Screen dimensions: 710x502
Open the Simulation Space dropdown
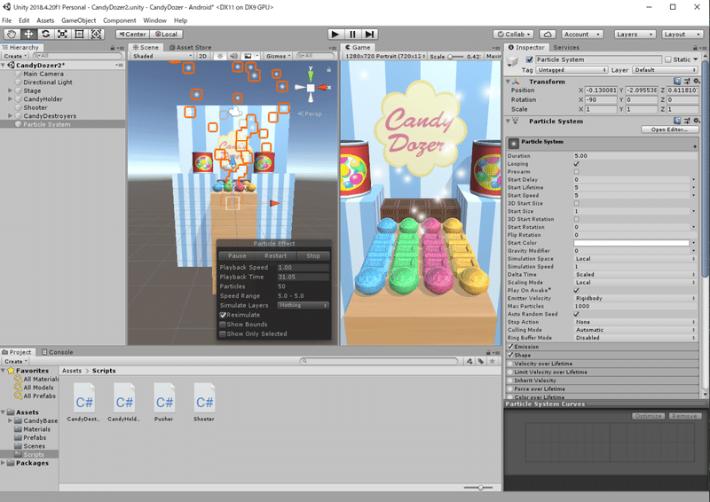(x=635, y=258)
